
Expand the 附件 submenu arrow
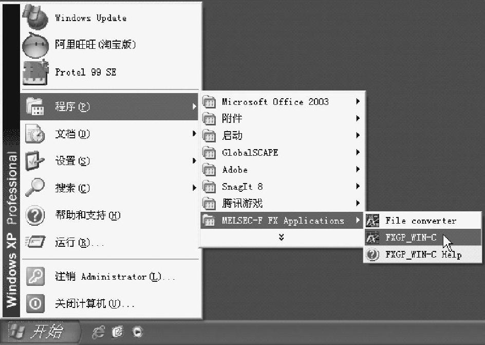pyautogui.click(x=358, y=118)
